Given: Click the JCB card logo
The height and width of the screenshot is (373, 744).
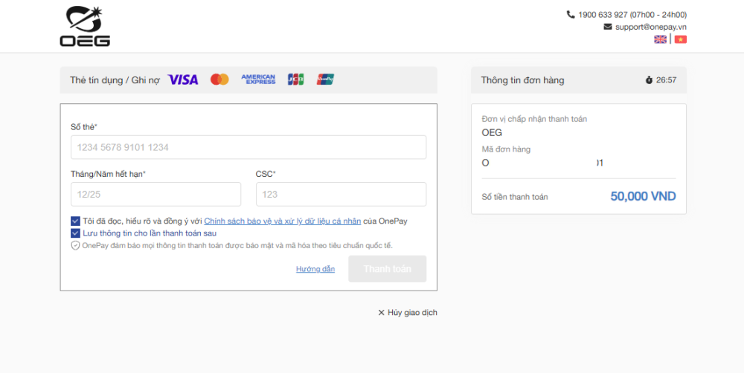Looking at the screenshot, I should click(x=295, y=80).
